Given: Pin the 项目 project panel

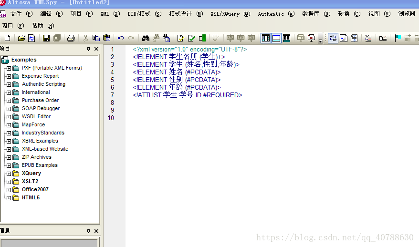Looking at the screenshot, I should 88,49.
